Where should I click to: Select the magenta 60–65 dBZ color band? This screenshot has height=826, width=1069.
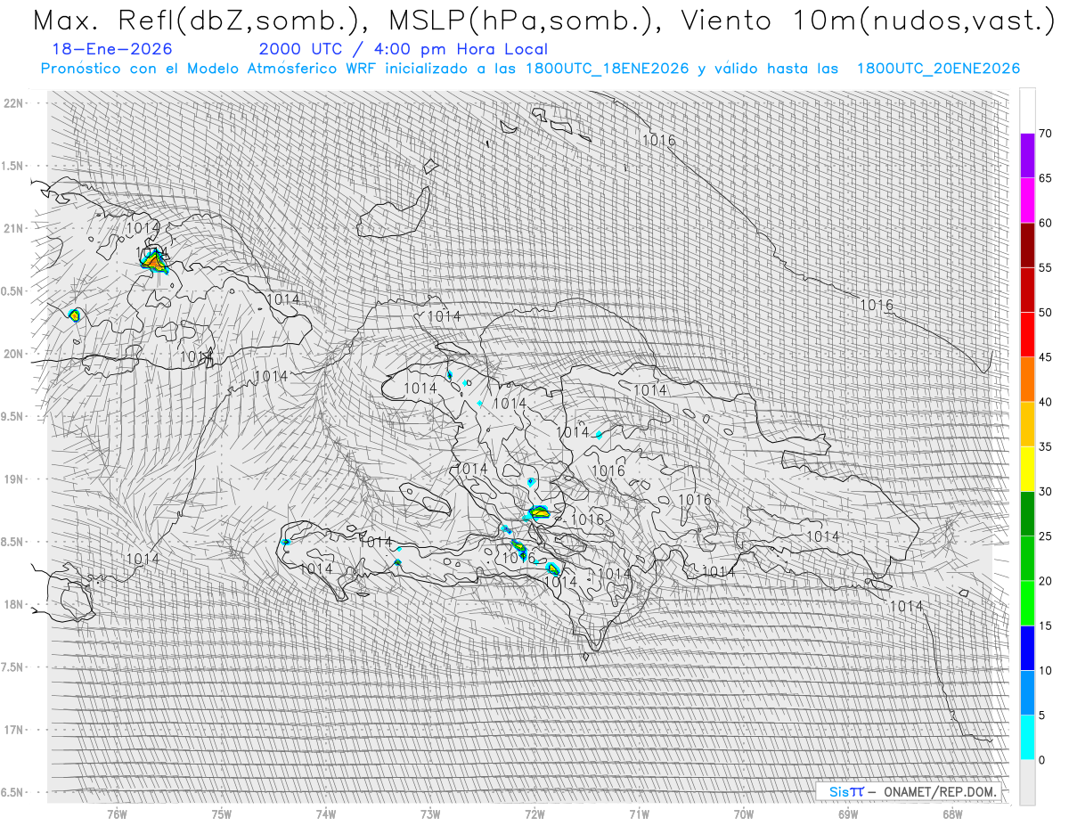pyautogui.click(x=1027, y=200)
